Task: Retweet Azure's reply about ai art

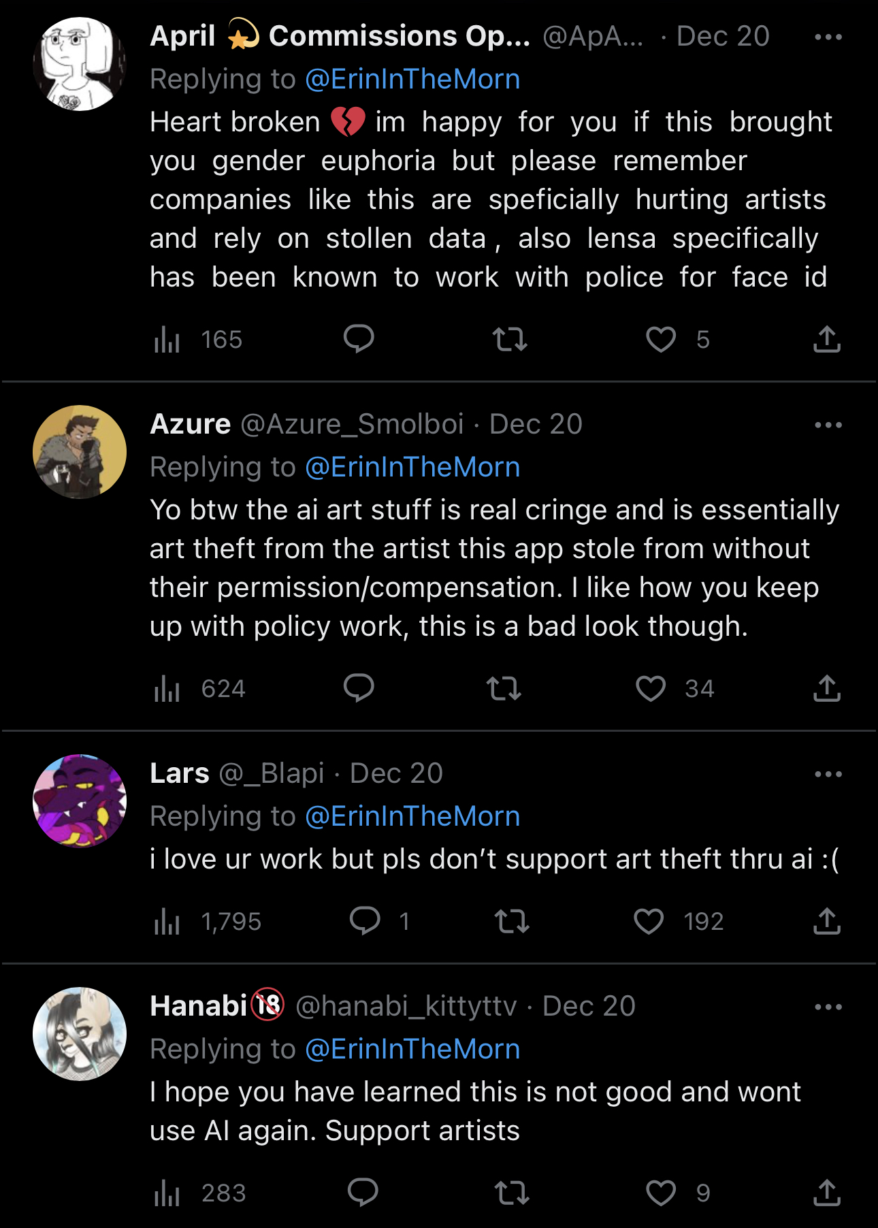Action: click(504, 688)
